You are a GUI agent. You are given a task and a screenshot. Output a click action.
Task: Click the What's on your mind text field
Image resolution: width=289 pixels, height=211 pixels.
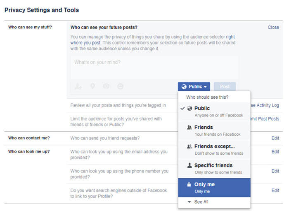pyautogui.click(x=154, y=66)
